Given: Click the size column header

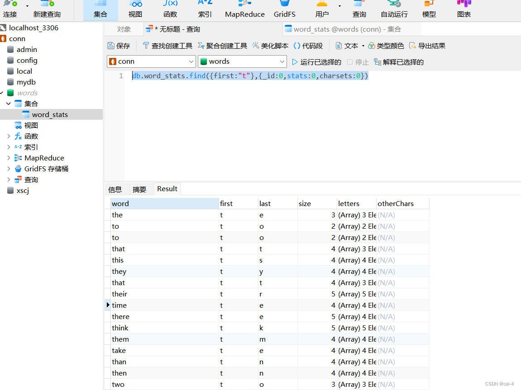Looking at the screenshot, I should pos(317,204).
